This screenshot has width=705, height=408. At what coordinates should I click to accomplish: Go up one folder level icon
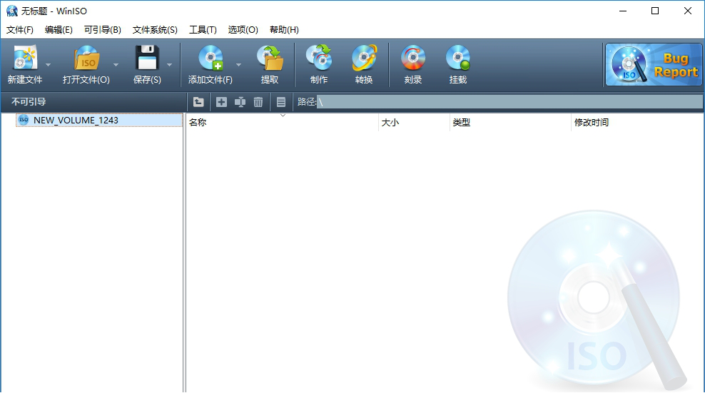198,102
